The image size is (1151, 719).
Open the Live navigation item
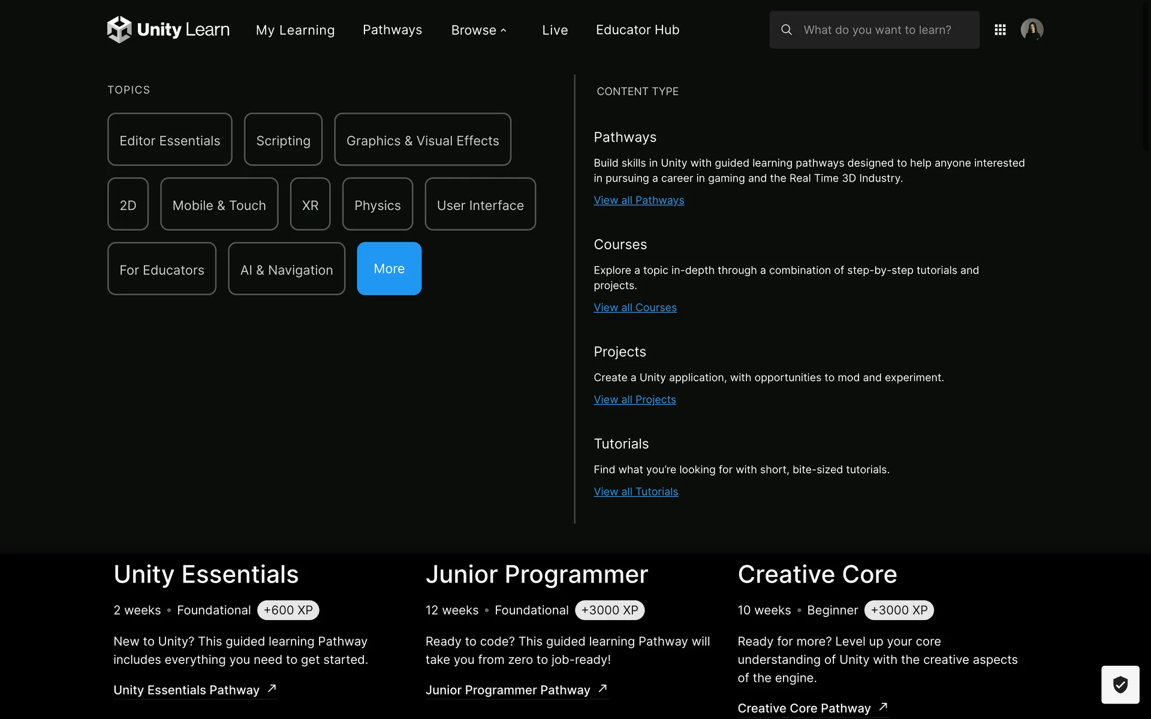(555, 30)
